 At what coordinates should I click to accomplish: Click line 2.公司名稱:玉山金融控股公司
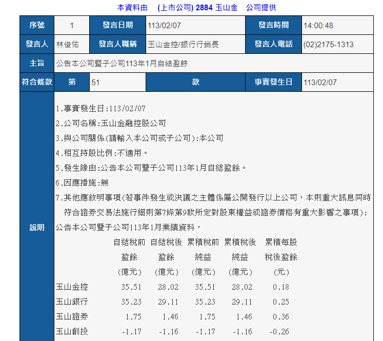point(111,124)
